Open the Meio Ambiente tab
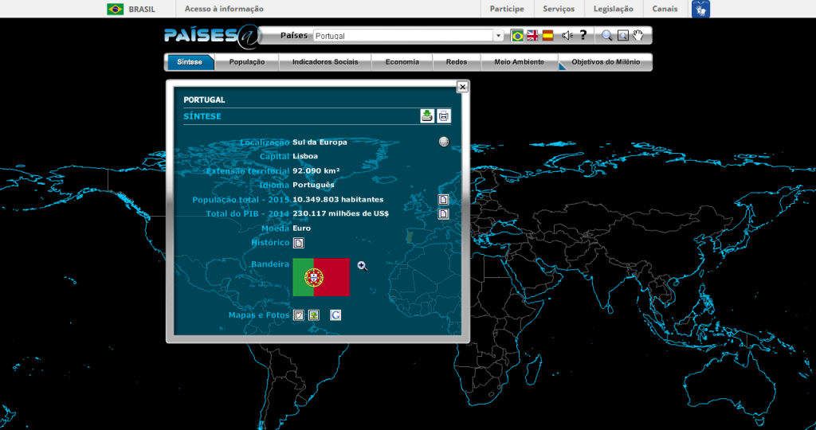816x430 pixels. point(519,62)
